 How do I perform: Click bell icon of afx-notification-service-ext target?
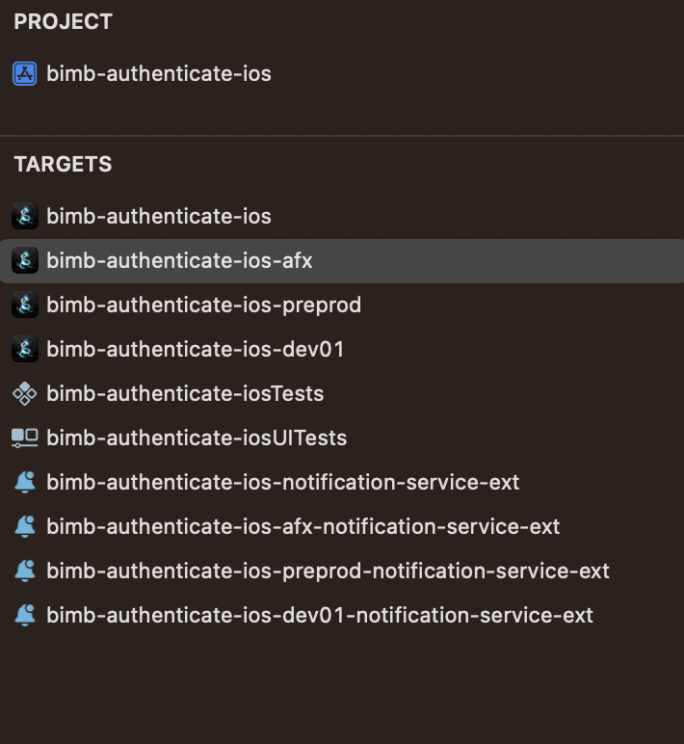(25, 526)
